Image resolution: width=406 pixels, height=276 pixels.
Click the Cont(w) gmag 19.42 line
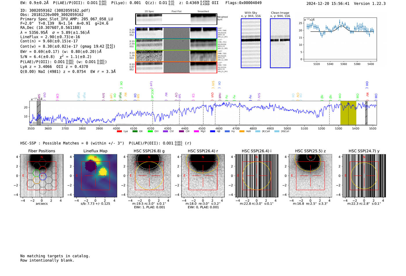68,46
